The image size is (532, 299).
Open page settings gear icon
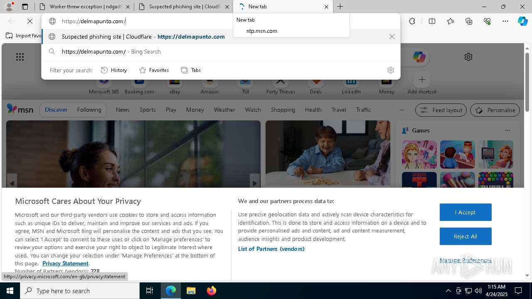tap(468, 57)
